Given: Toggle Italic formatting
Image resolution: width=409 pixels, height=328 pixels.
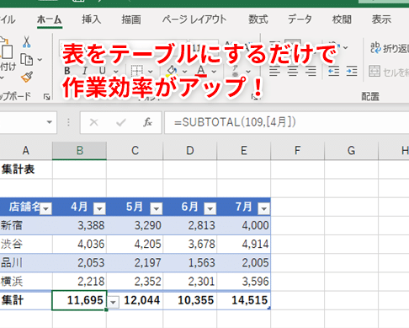Looking at the screenshot, I should coord(85,71).
